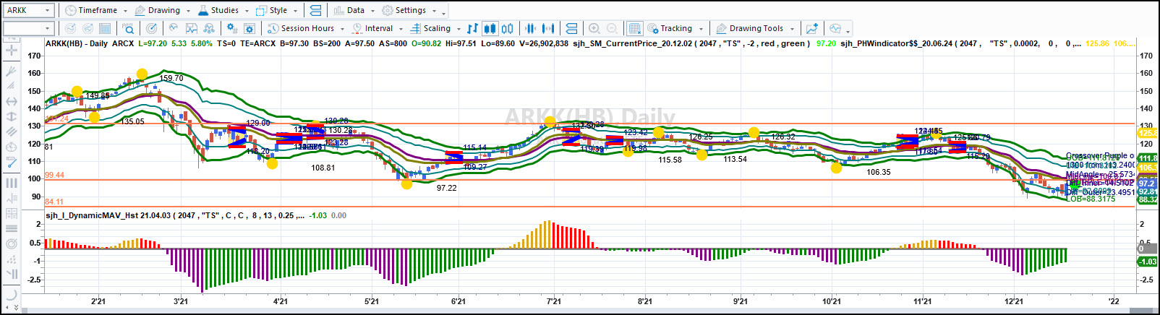The width and height of the screenshot is (1160, 315).
Task: Click the binoculars study scan icon
Action: [209, 28]
